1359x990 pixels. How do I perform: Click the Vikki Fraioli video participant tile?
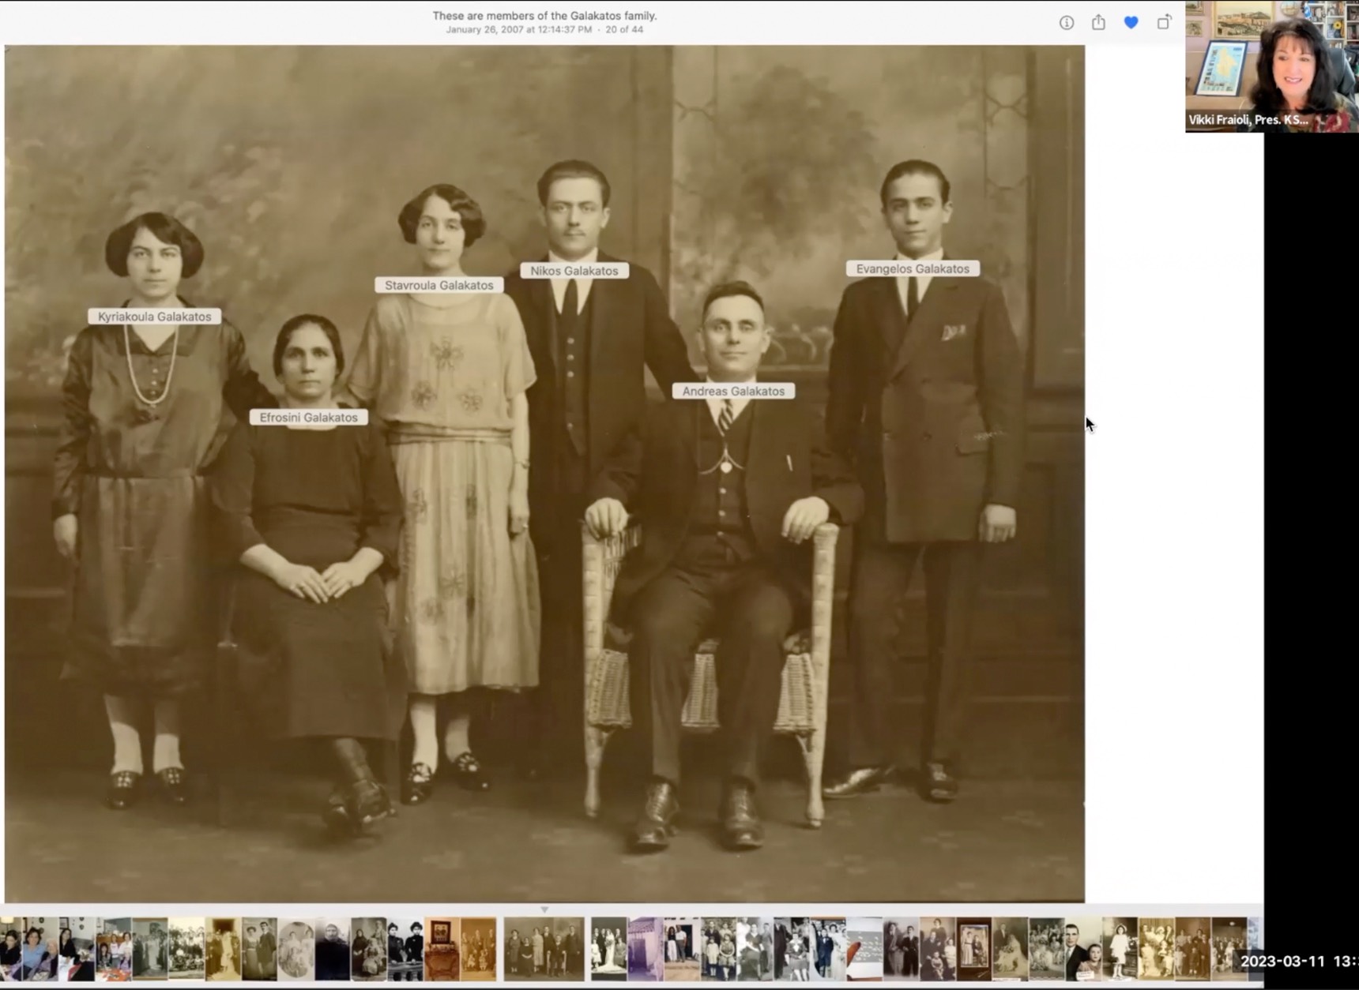[1271, 66]
